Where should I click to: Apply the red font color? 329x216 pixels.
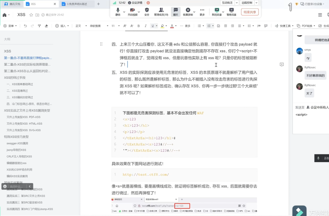(172, 26)
